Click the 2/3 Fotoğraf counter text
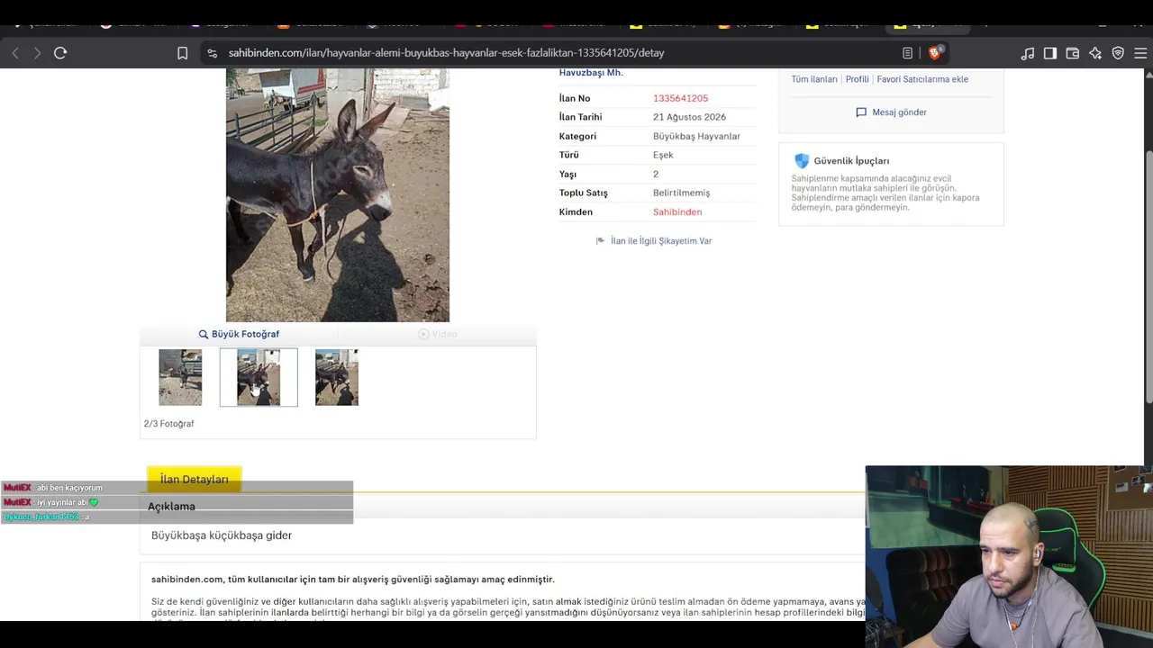 [168, 424]
